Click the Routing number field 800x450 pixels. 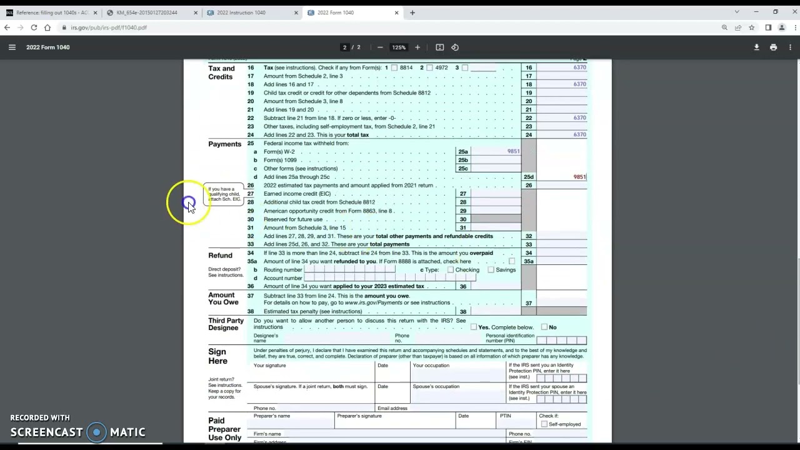click(x=349, y=270)
